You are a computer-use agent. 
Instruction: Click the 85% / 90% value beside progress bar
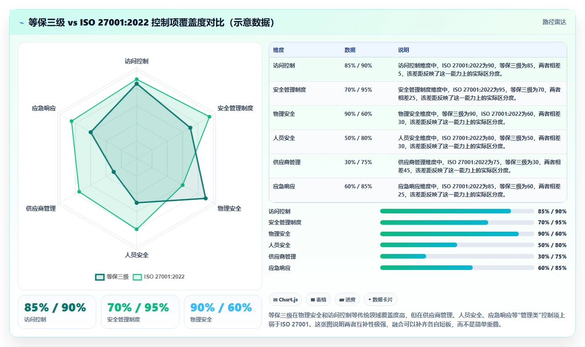click(552, 212)
